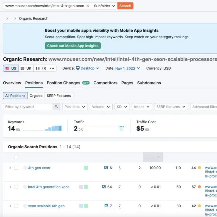This screenshot has width=217, height=217.
Task: Click the round icon before xeon scalable 4th gen
Action: click(x=25, y=206)
